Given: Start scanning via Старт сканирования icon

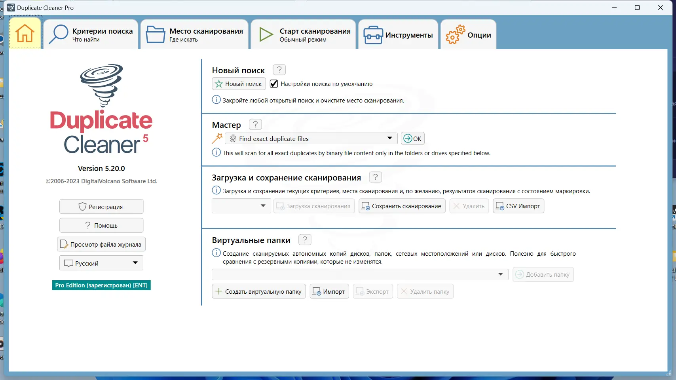Looking at the screenshot, I should tap(265, 34).
